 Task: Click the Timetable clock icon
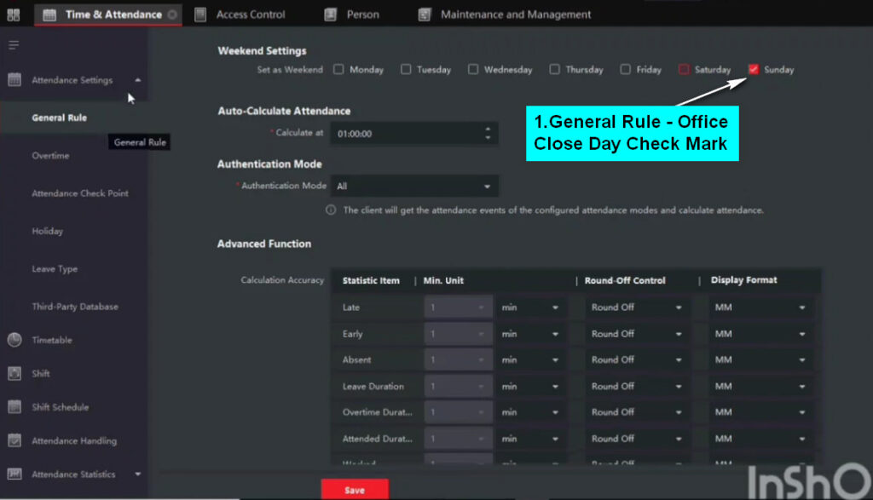coord(14,340)
